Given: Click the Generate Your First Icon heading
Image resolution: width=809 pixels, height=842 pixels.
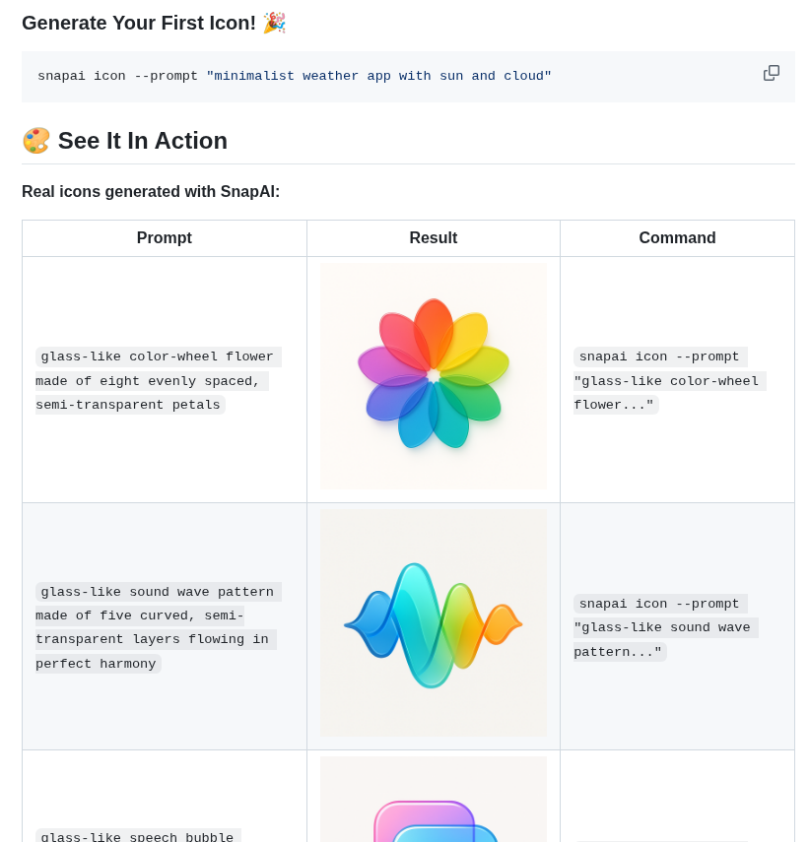Looking at the screenshot, I should (x=139, y=23).
